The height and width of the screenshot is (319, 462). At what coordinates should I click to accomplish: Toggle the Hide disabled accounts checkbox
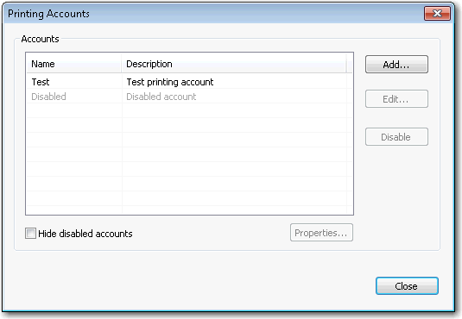[x=30, y=234]
